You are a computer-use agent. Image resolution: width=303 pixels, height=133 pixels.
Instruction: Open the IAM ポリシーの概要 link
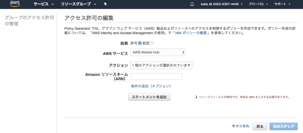(191, 33)
